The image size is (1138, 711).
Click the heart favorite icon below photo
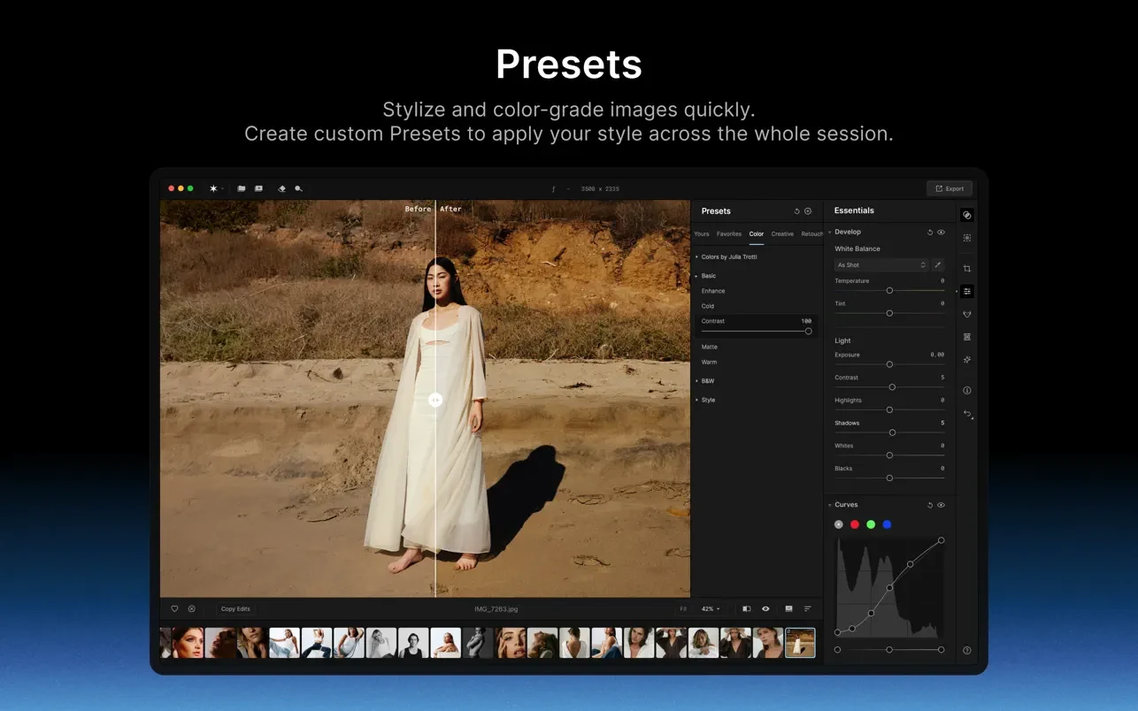point(174,609)
